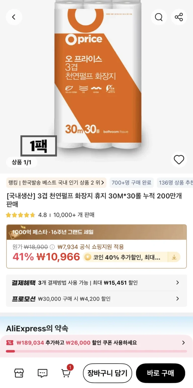The height and width of the screenshot is (388, 193).
Task: Tap the back arrow icon
Action: click(x=14, y=17)
